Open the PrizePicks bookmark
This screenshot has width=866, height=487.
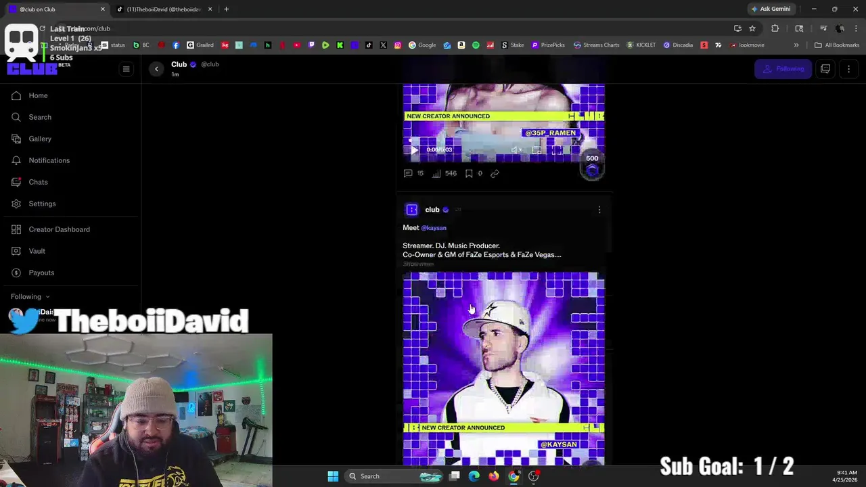[548, 45]
